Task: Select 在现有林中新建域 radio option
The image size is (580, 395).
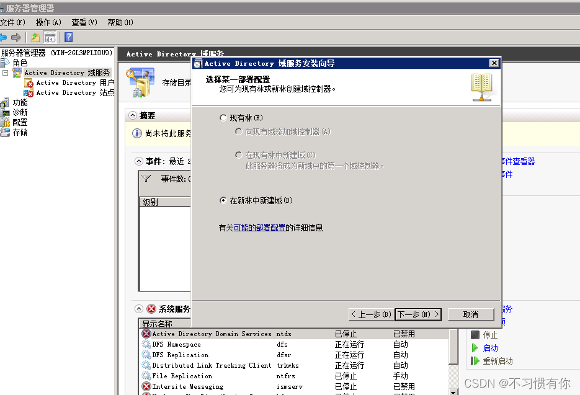Action: pyautogui.click(x=239, y=155)
